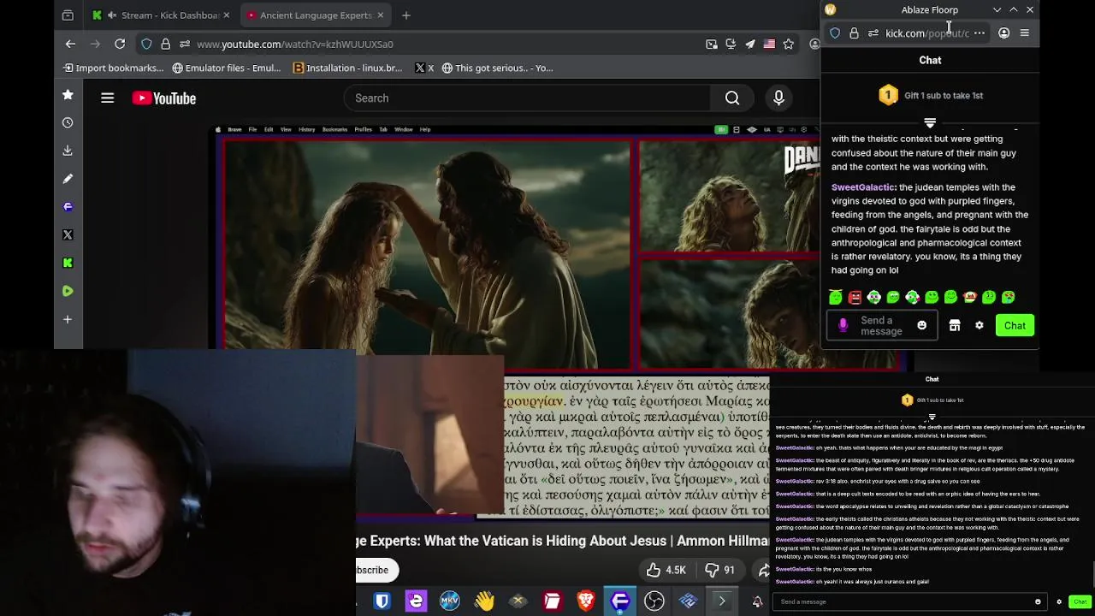Screen dimensions: 1095x616
Task: Open the US flag extension icon
Action: pos(769,44)
